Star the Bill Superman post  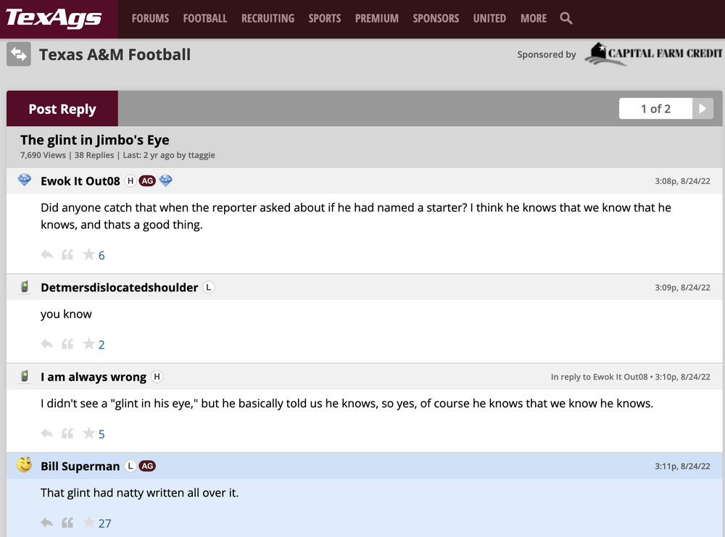click(88, 523)
